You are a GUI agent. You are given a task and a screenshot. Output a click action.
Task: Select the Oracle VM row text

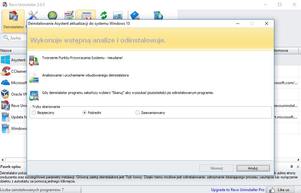(x=19, y=94)
